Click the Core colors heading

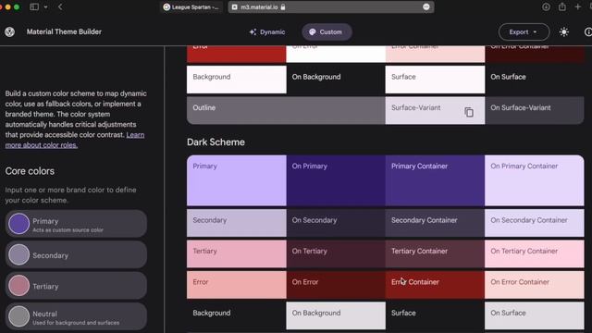(30, 171)
